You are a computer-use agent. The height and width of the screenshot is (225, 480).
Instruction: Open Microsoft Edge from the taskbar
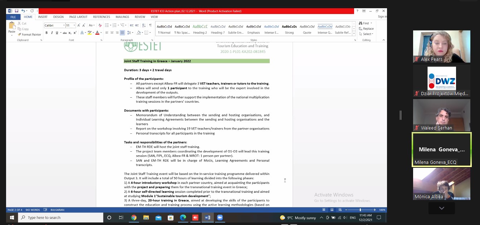pos(183,217)
